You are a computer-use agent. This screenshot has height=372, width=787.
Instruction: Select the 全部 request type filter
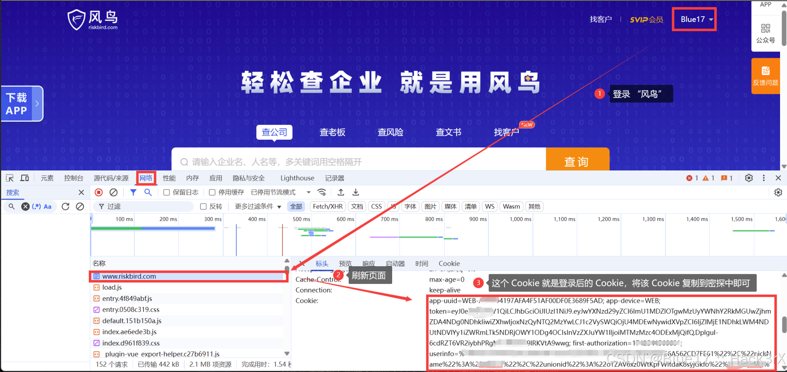point(296,207)
